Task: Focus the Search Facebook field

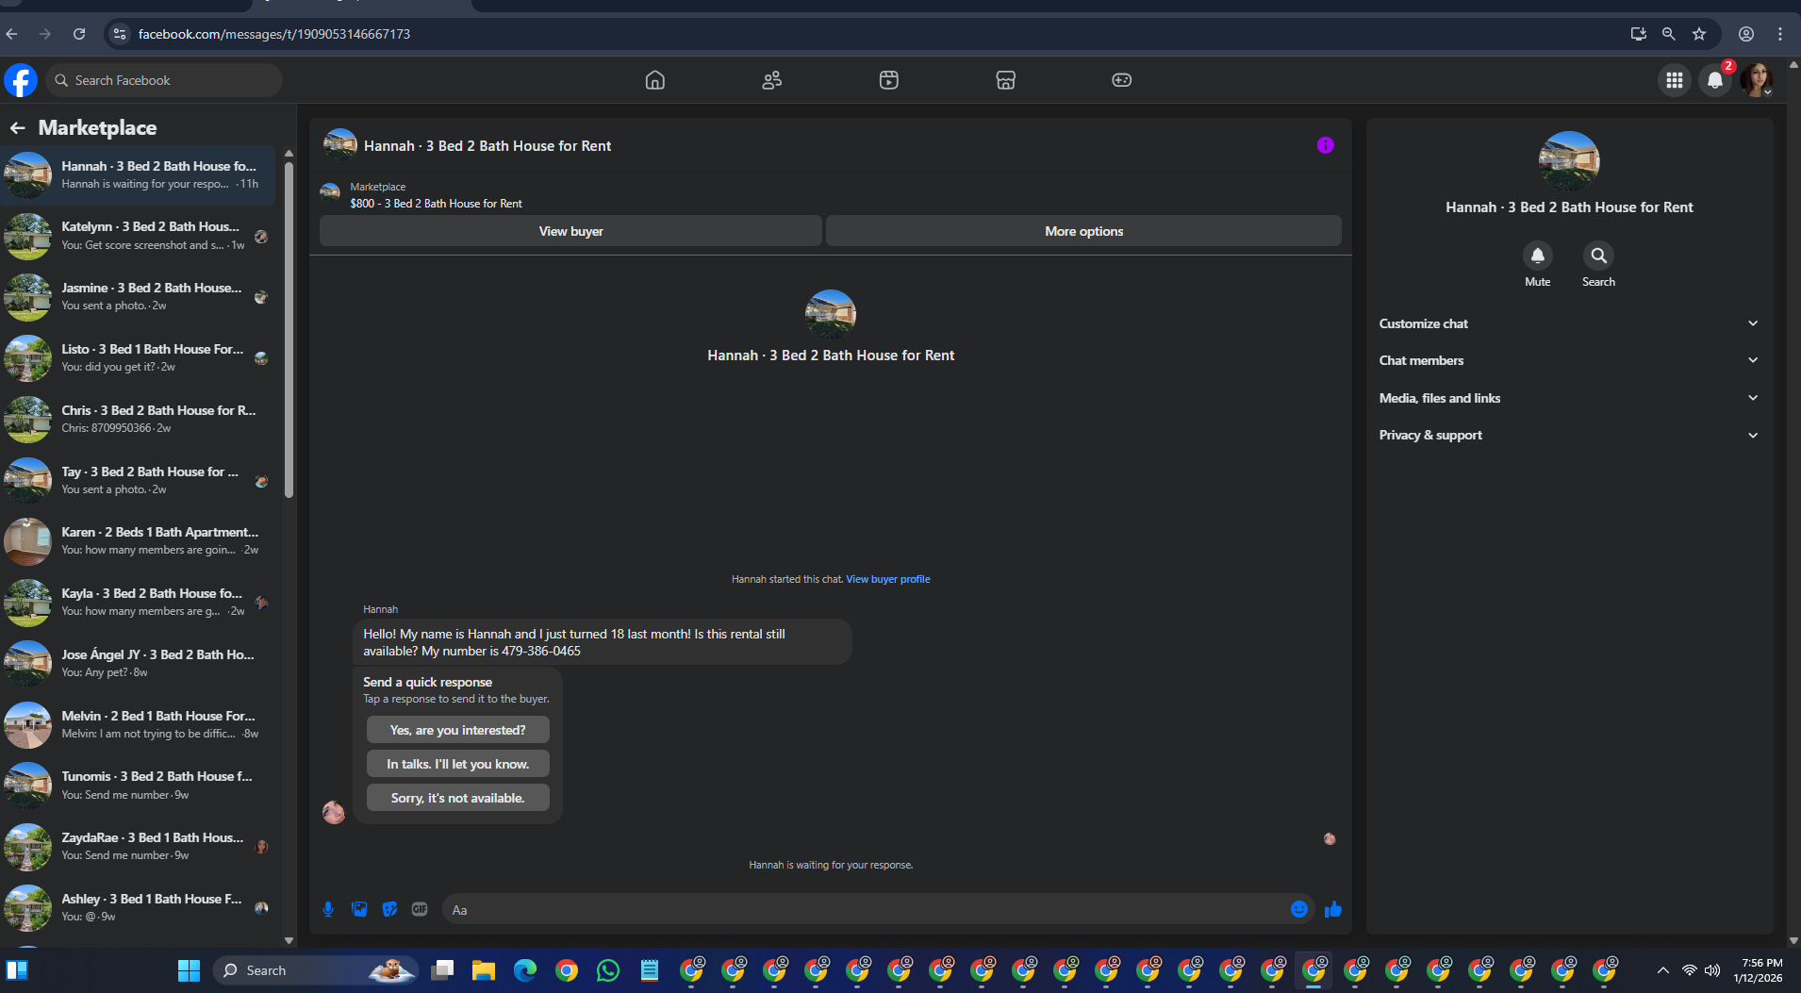Action: (x=164, y=80)
